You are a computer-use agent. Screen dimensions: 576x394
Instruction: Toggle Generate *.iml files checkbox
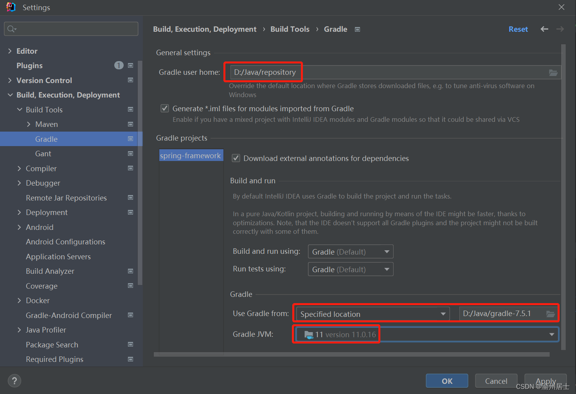click(165, 108)
